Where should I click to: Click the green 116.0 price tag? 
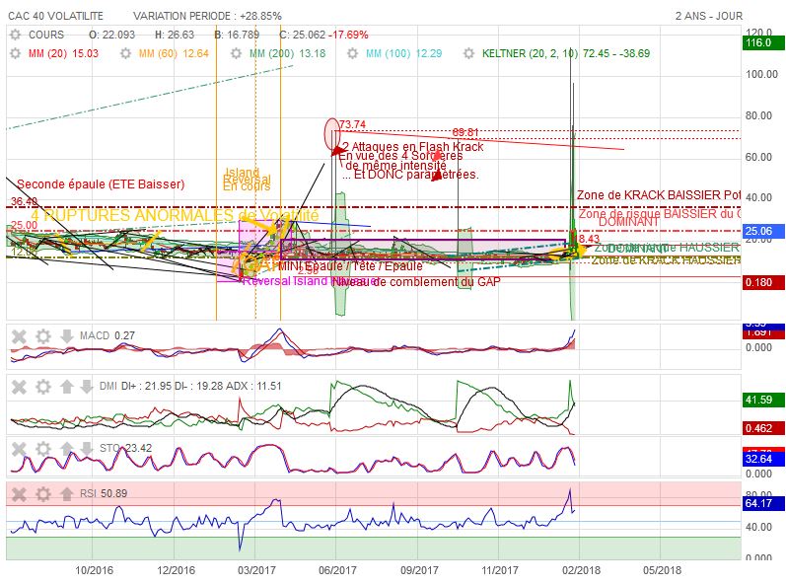click(x=763, y=42)
